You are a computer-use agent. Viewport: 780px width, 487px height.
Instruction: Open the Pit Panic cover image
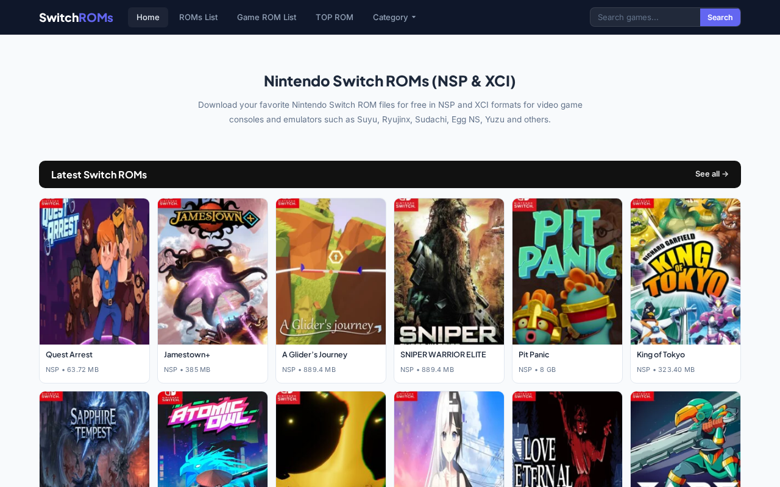coord(567,272)
